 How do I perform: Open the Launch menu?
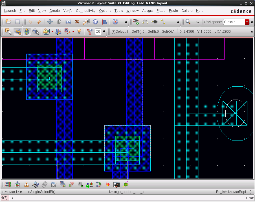click(x=10, y=11)
